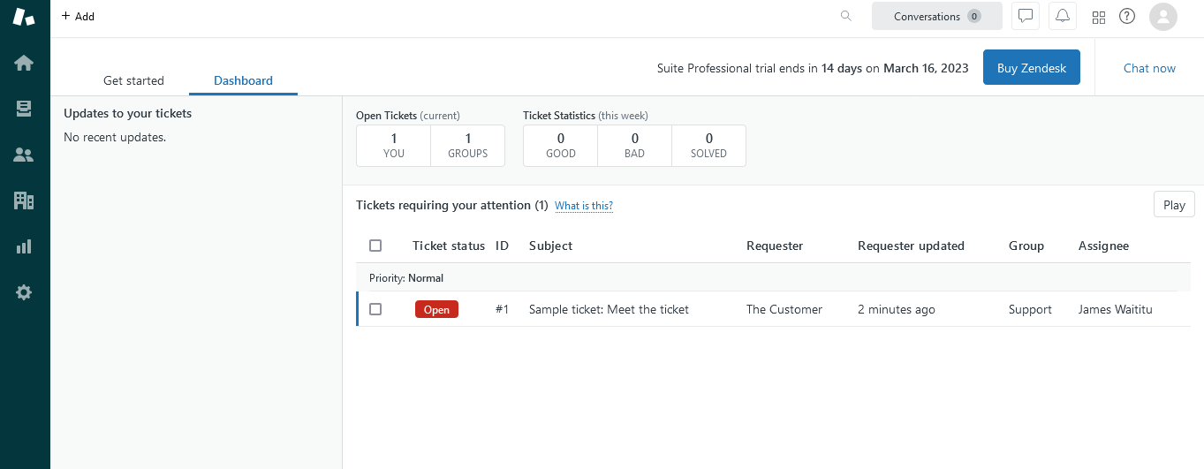Screen dimensions: 1204x469
Task: Open the Sample ticket: Meet the ticket
Action: (609, 309)
